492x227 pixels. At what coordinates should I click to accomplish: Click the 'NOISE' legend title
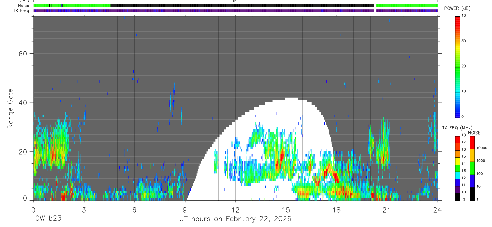474,133
